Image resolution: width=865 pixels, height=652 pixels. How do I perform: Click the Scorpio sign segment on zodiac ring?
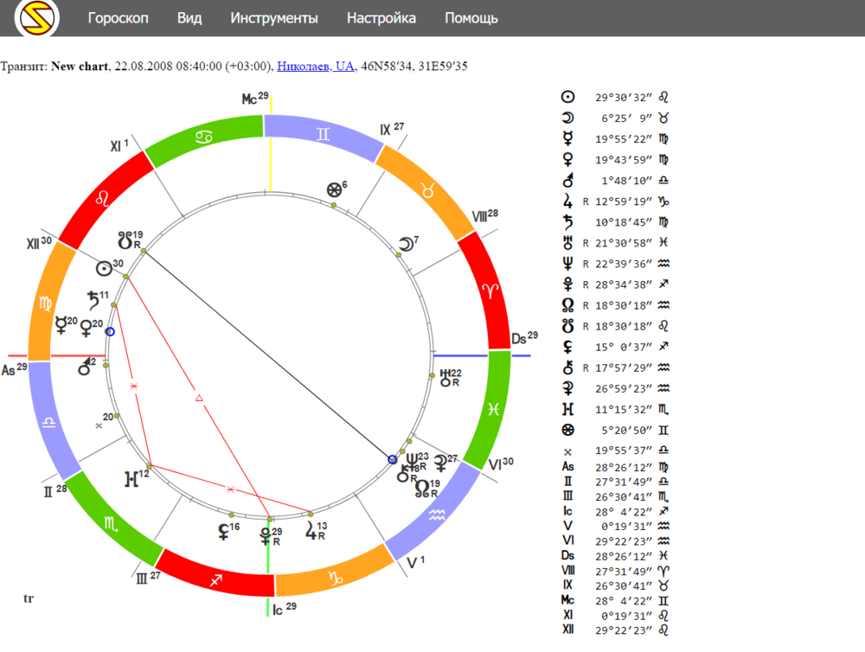111,524
